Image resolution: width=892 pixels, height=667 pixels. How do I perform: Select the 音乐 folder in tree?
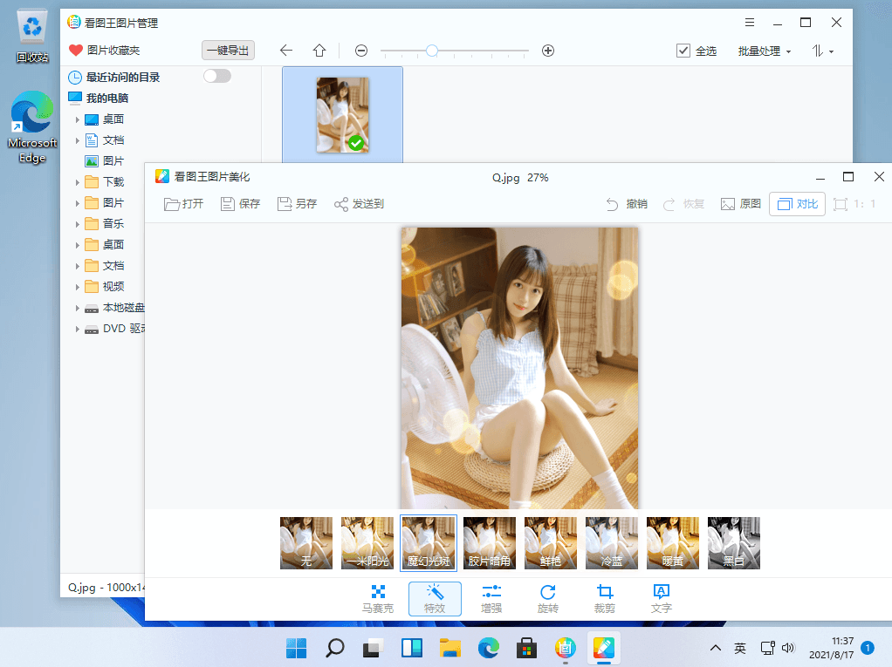[104, 224]
